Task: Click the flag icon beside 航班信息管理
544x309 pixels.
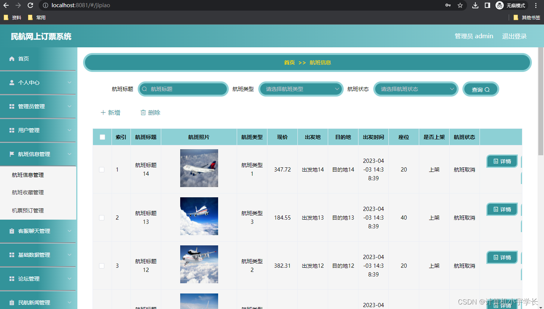Action: [x=12, y=154]
